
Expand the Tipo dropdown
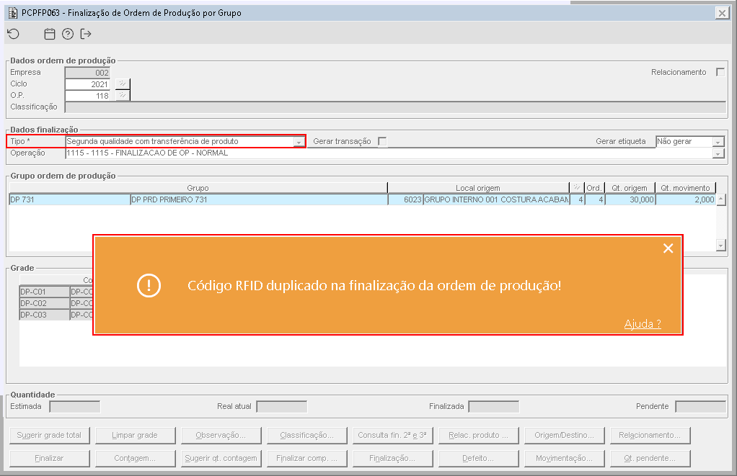click(299, 142)
